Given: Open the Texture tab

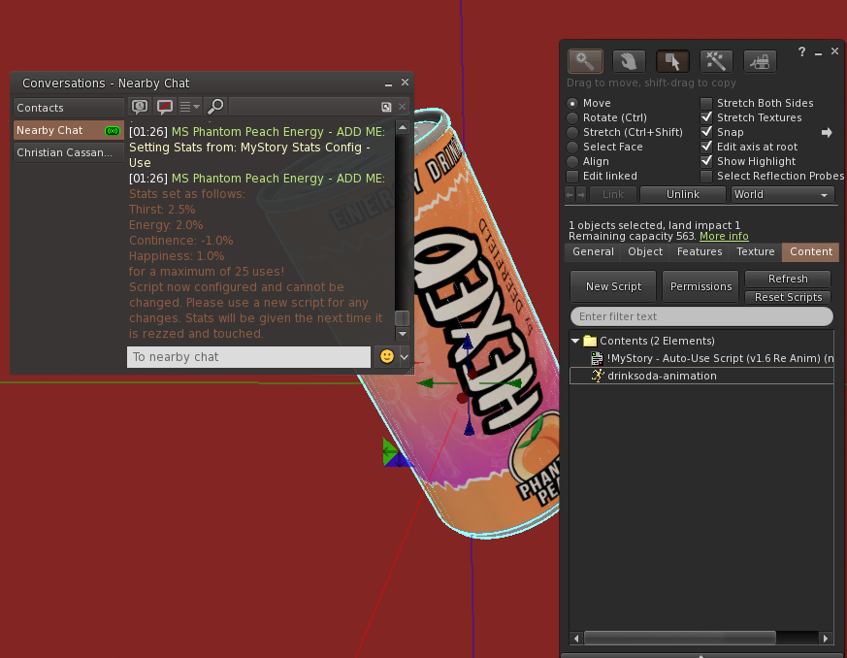Looking at the screenshot, I should tap(755, 251).
